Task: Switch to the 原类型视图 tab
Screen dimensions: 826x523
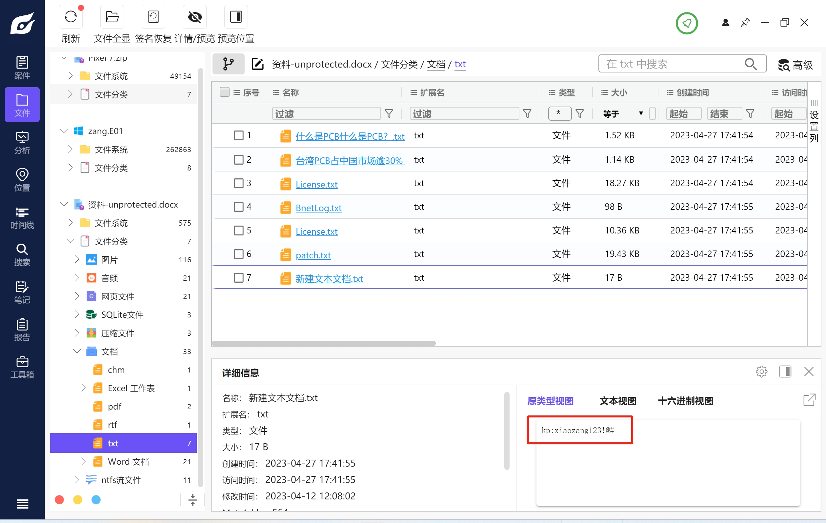Action: click(x=550, y=401)
